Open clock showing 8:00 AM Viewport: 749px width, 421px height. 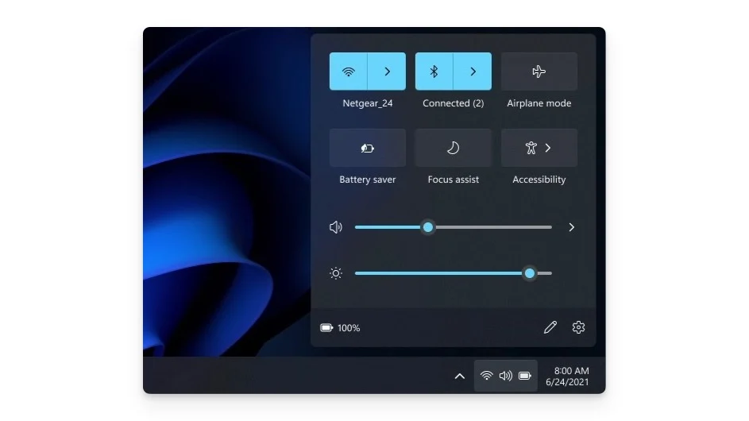[x=567, y=376]
